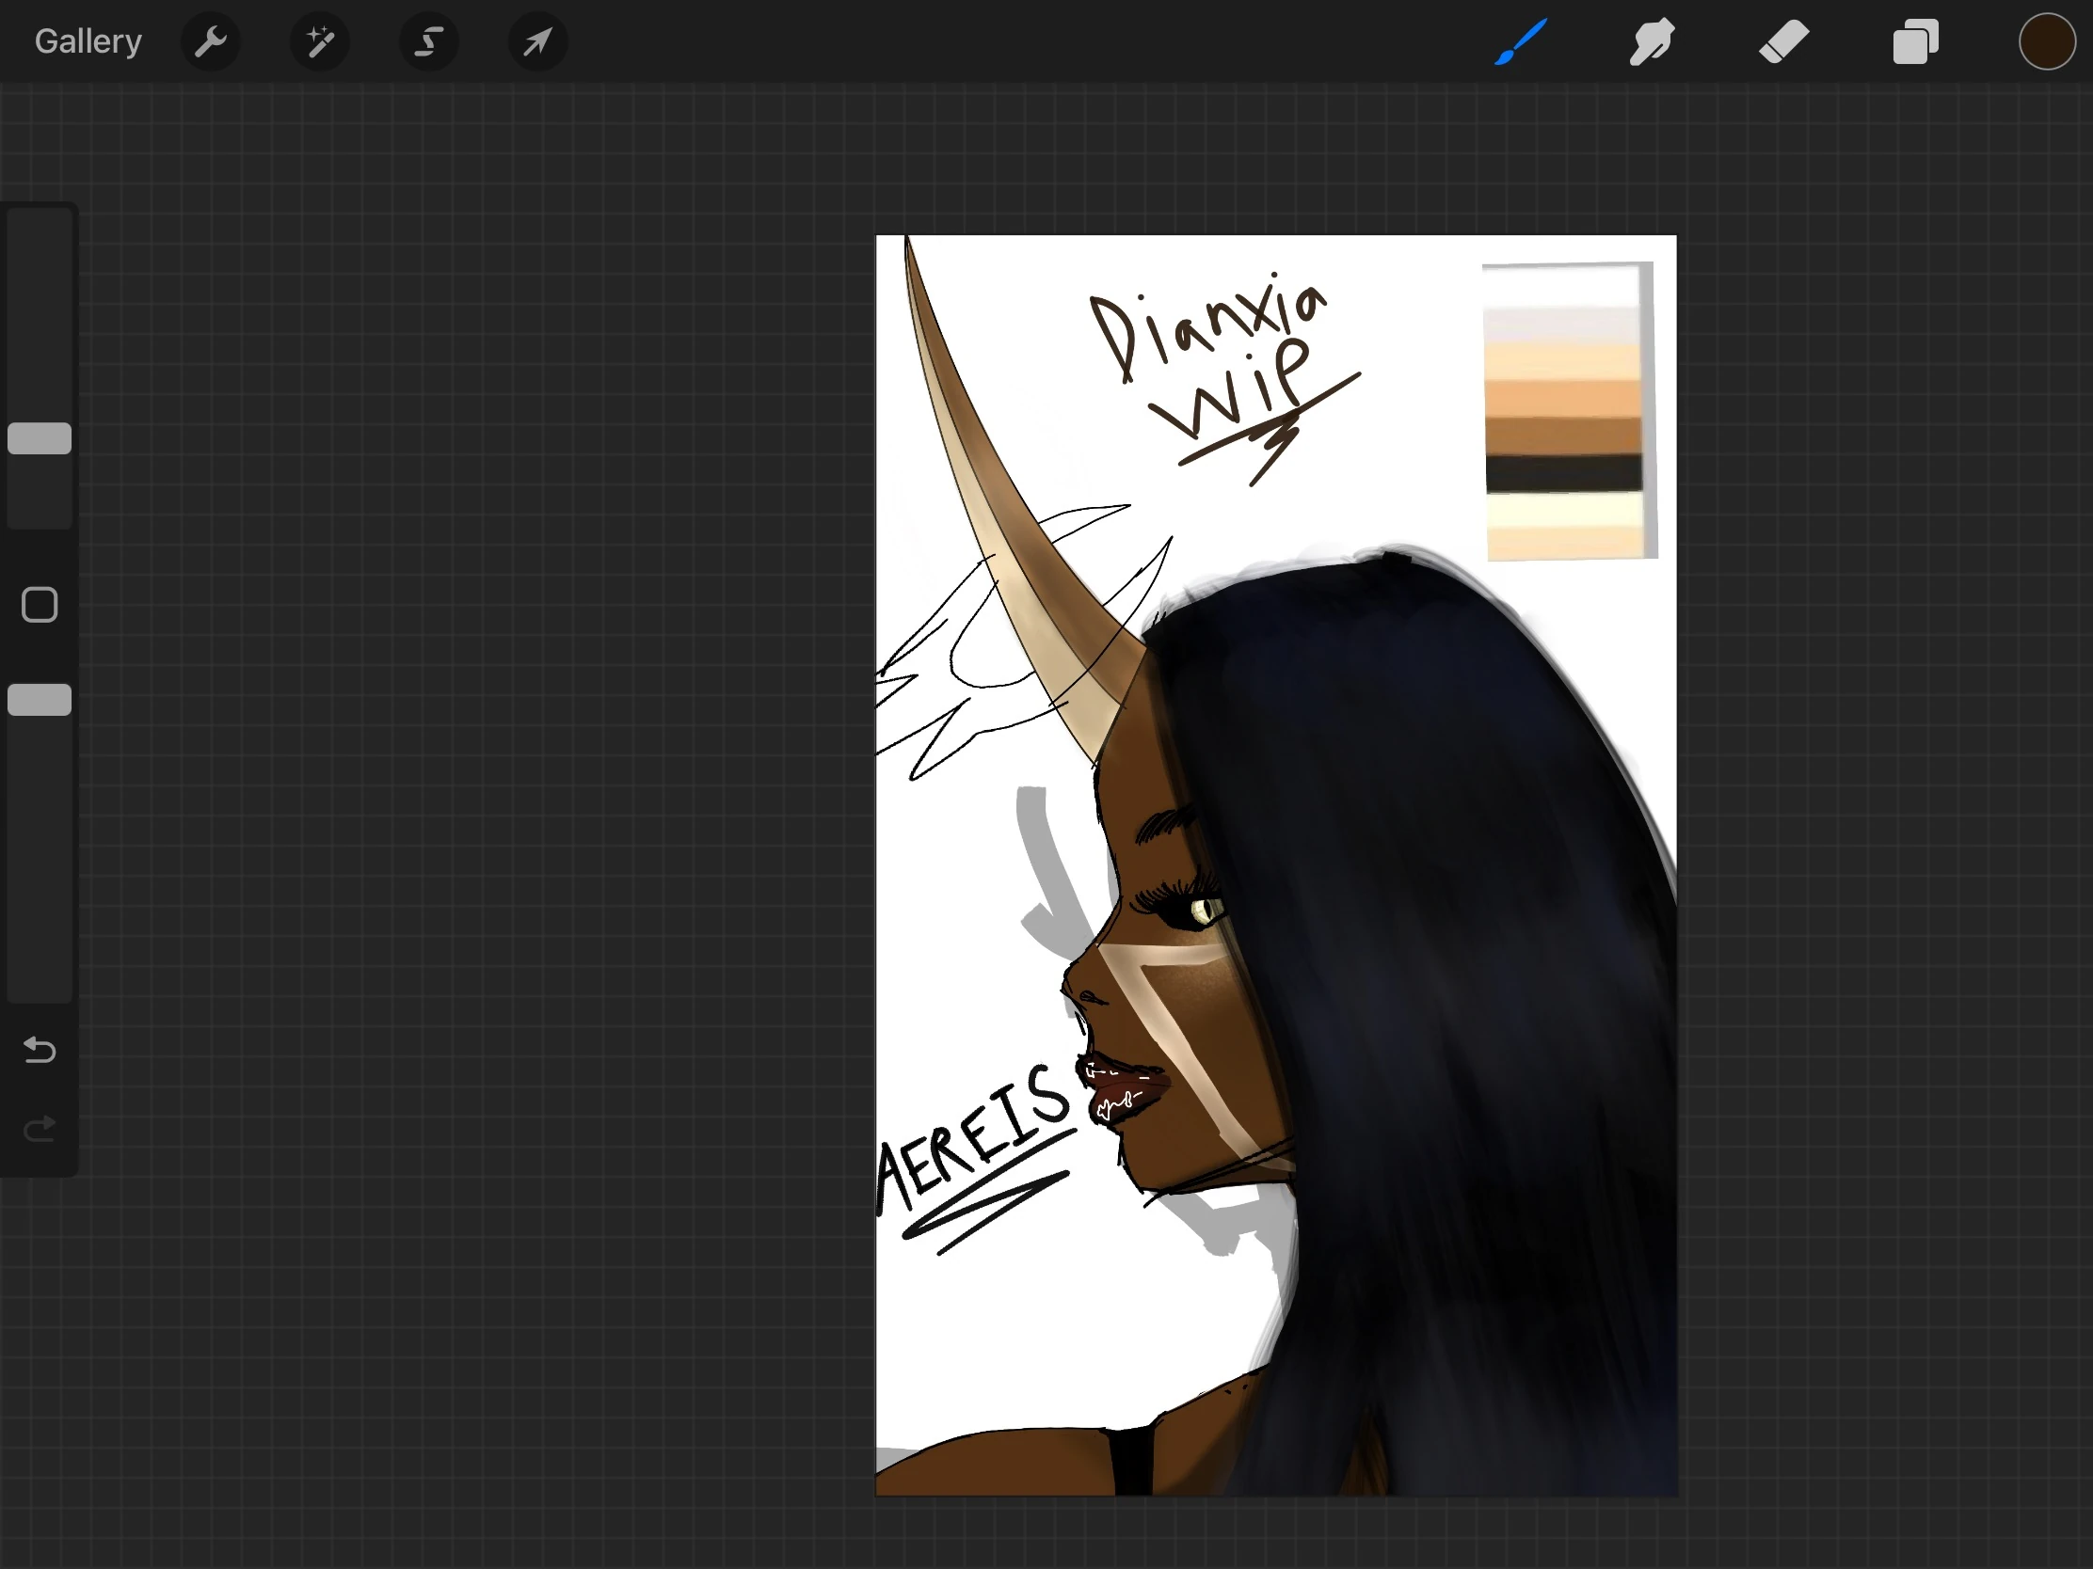Select the Eraser tool
The height and width of the screenshot is (1569, 2093).
tap(1782, 40)
